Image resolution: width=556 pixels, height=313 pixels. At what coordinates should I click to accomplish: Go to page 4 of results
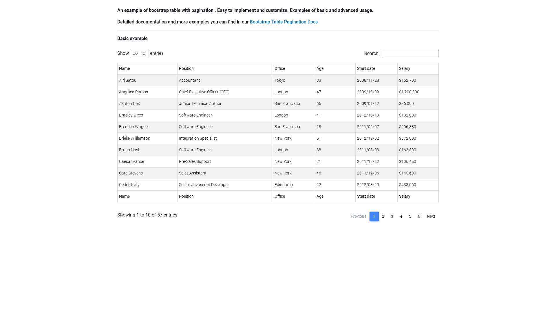pos(401,216)
